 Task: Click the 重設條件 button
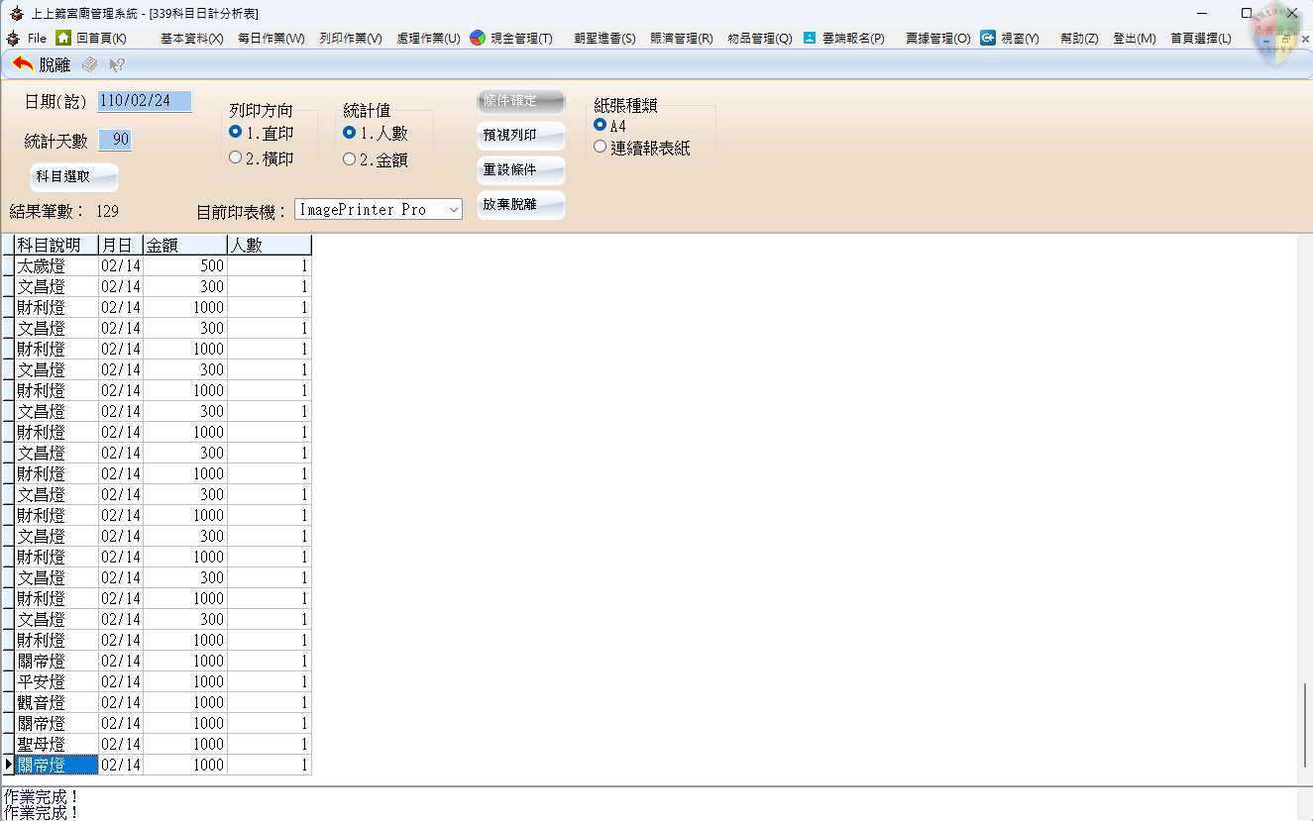click(x=520, y=169)
